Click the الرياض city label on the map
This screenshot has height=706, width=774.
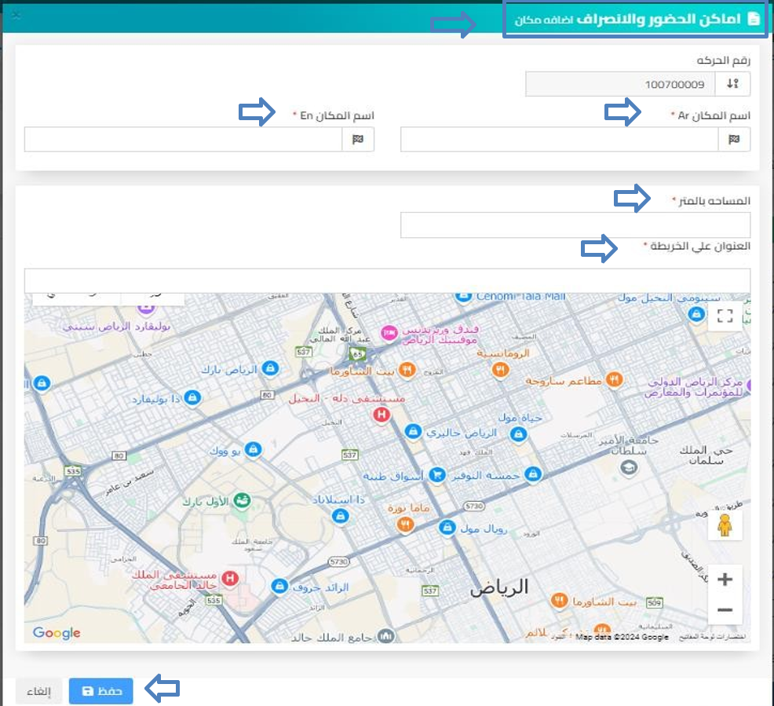499,587
